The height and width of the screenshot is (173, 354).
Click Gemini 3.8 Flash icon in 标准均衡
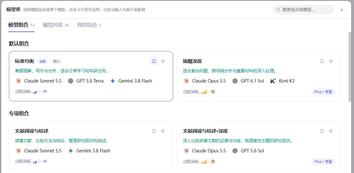click(113, 81)
